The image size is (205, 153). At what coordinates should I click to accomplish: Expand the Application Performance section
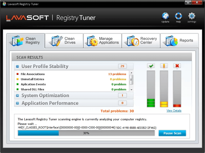click(17, 103)
